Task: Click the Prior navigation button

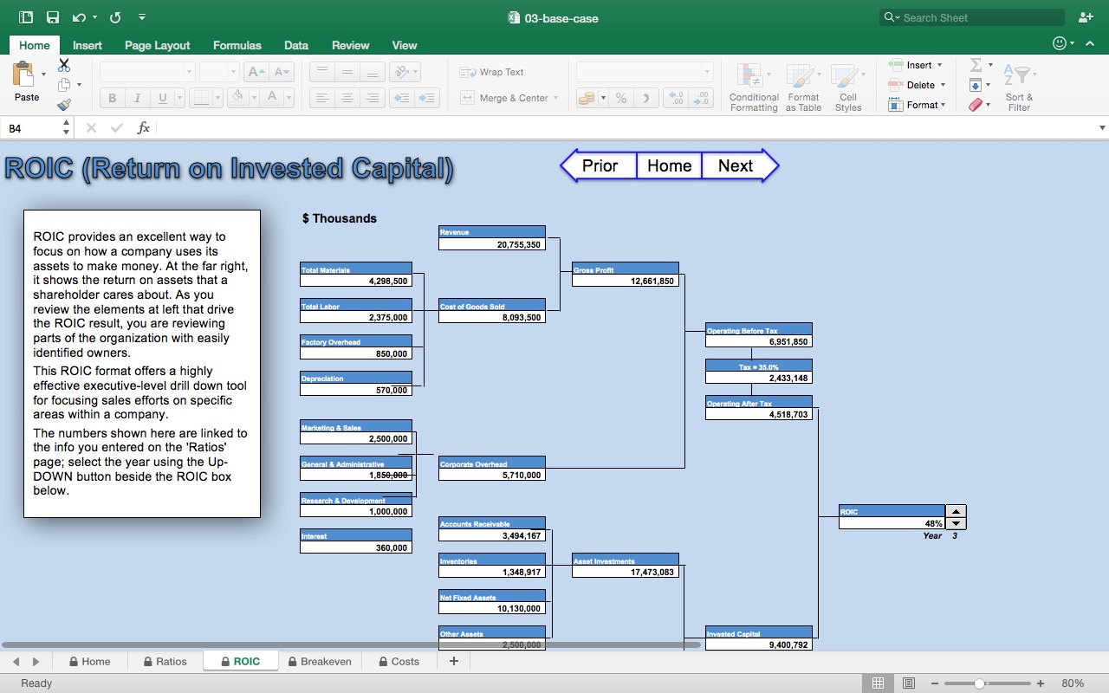Action: [599, 165]
